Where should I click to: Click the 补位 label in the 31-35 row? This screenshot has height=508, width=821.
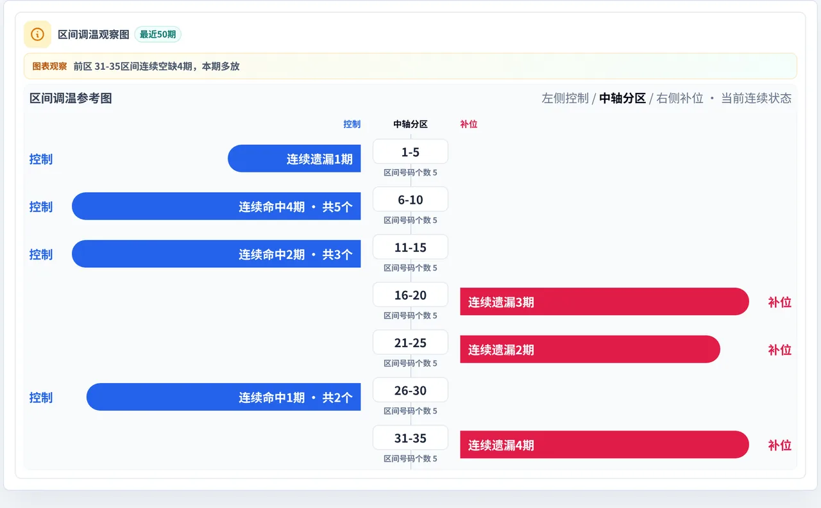[x=780, y=445]
